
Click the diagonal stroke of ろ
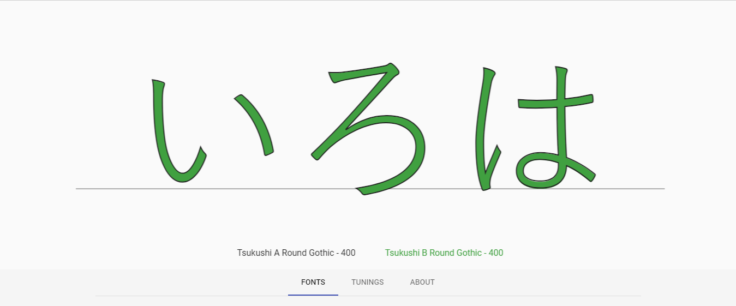pos(355,117)
